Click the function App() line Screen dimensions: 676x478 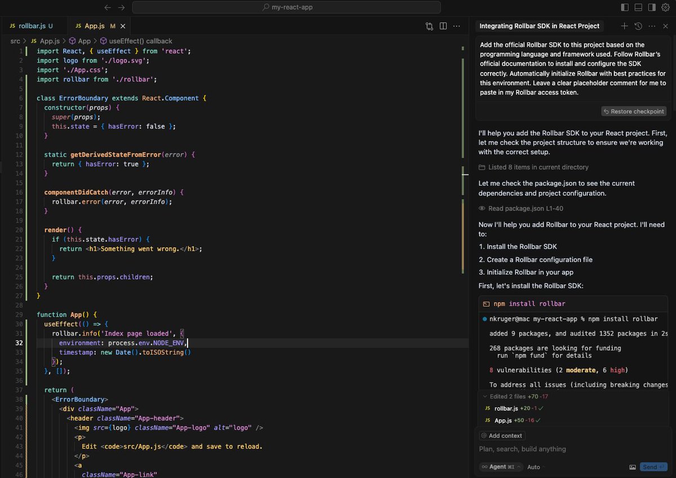pos(67,315)
